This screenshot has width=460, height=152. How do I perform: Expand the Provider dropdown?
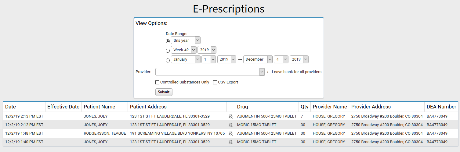(x=210, y=72)
